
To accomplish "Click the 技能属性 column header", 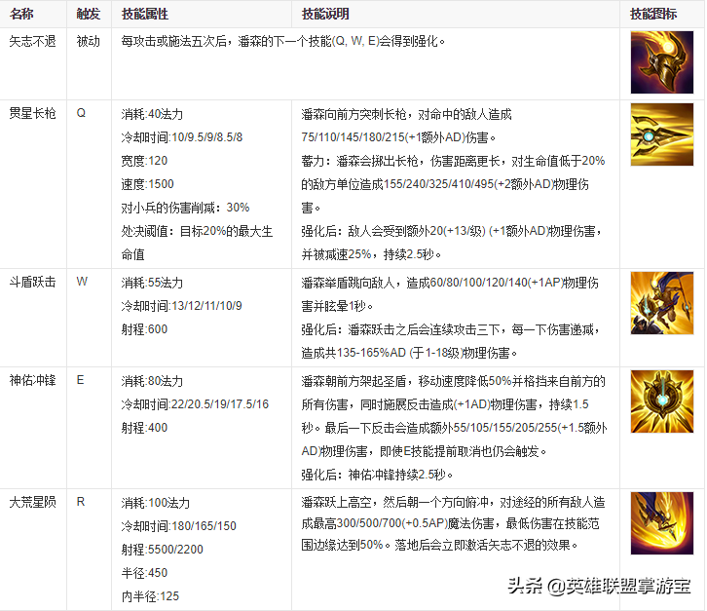I will click(144, 15).
